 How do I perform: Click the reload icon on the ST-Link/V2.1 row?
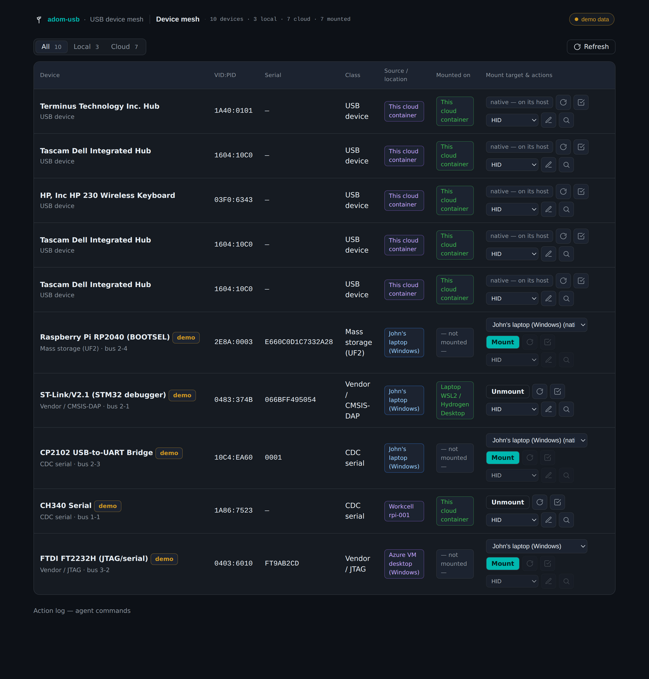click(x=540, y=391)
